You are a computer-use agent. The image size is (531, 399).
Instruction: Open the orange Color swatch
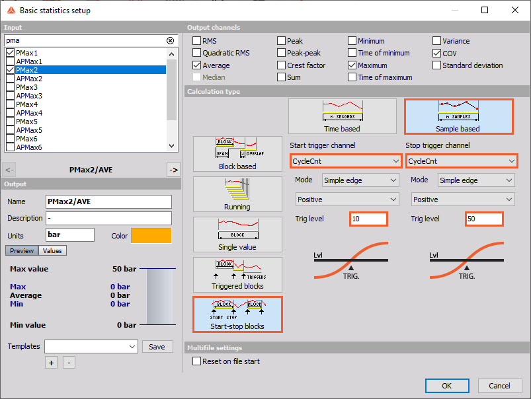(151, 236)
